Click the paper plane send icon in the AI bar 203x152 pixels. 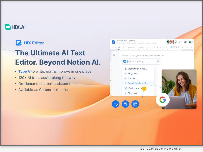coord(157,61)
